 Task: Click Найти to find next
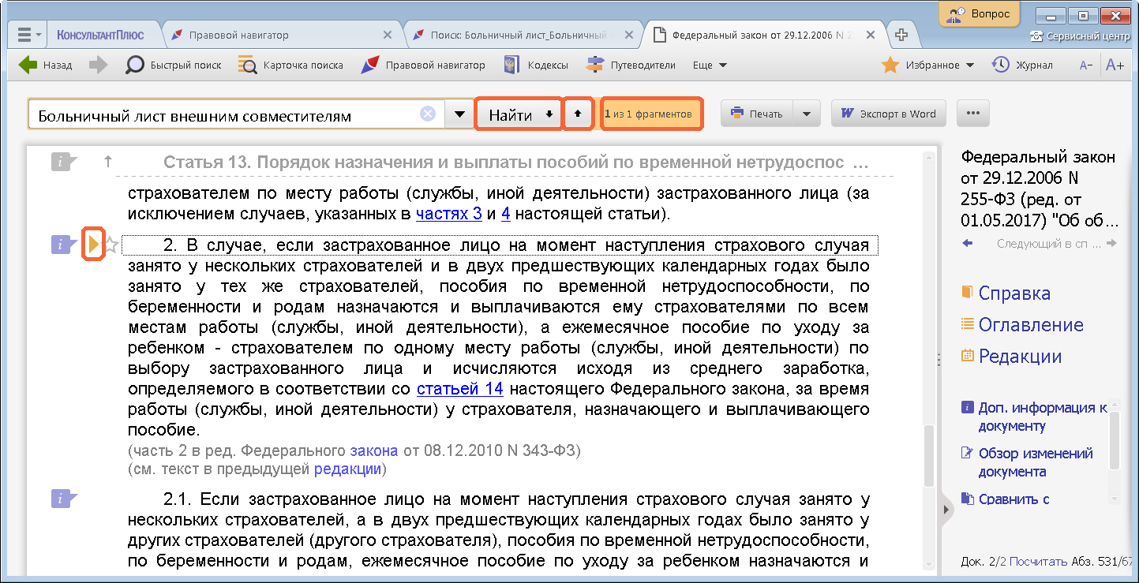tap(519, 115)
